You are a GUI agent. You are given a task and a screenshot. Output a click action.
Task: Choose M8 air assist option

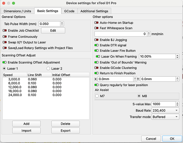click(x=139, y=96)
